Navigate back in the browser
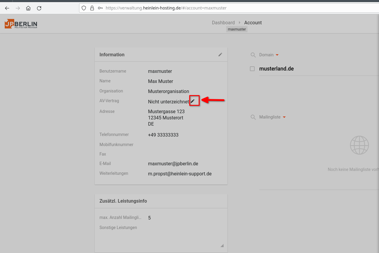 7,8
